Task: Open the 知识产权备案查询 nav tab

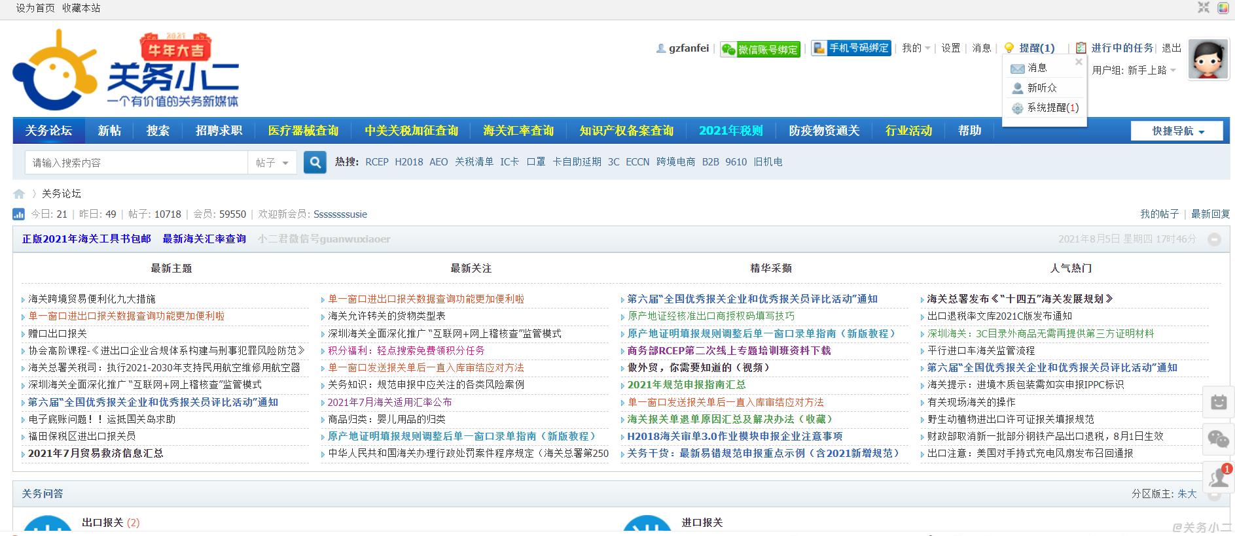Action: 626,131
